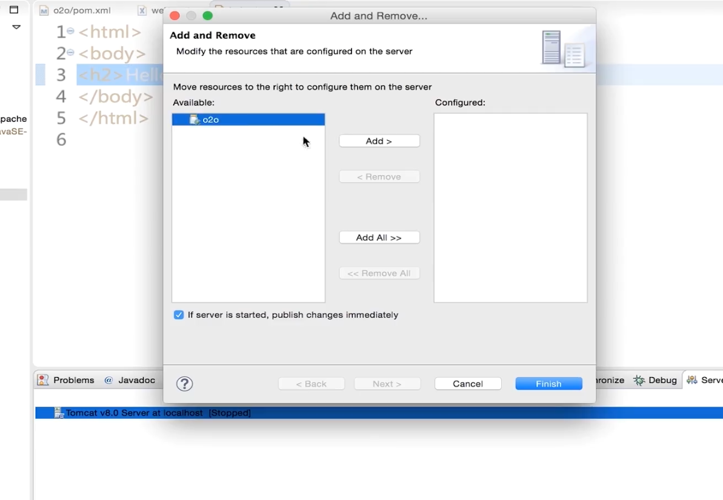
Task: Click the Javadoc @ icon
Action: 108,380
